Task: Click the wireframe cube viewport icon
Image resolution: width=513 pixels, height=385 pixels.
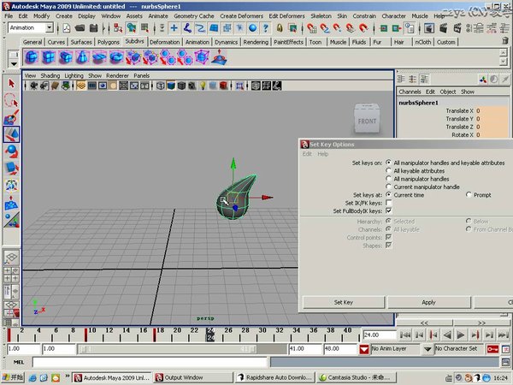Action: pos(161,86)
